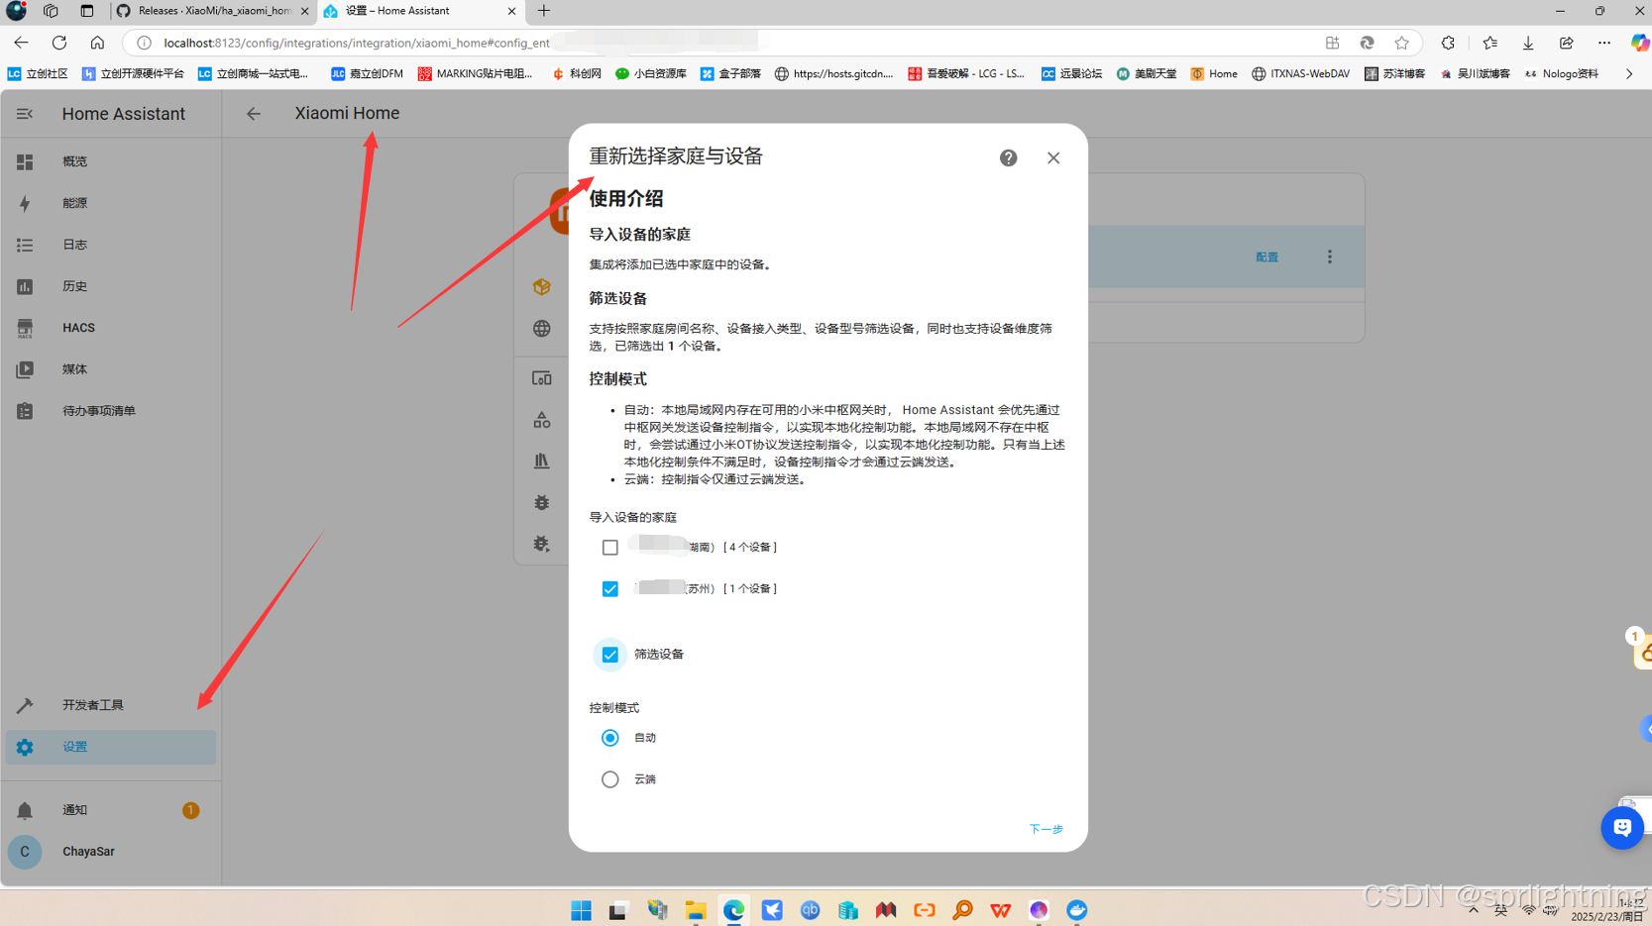Open 日志 in the sidebar
This screenshot has height=926, width=1652.
pyautogui.click(x=110, y=245)
